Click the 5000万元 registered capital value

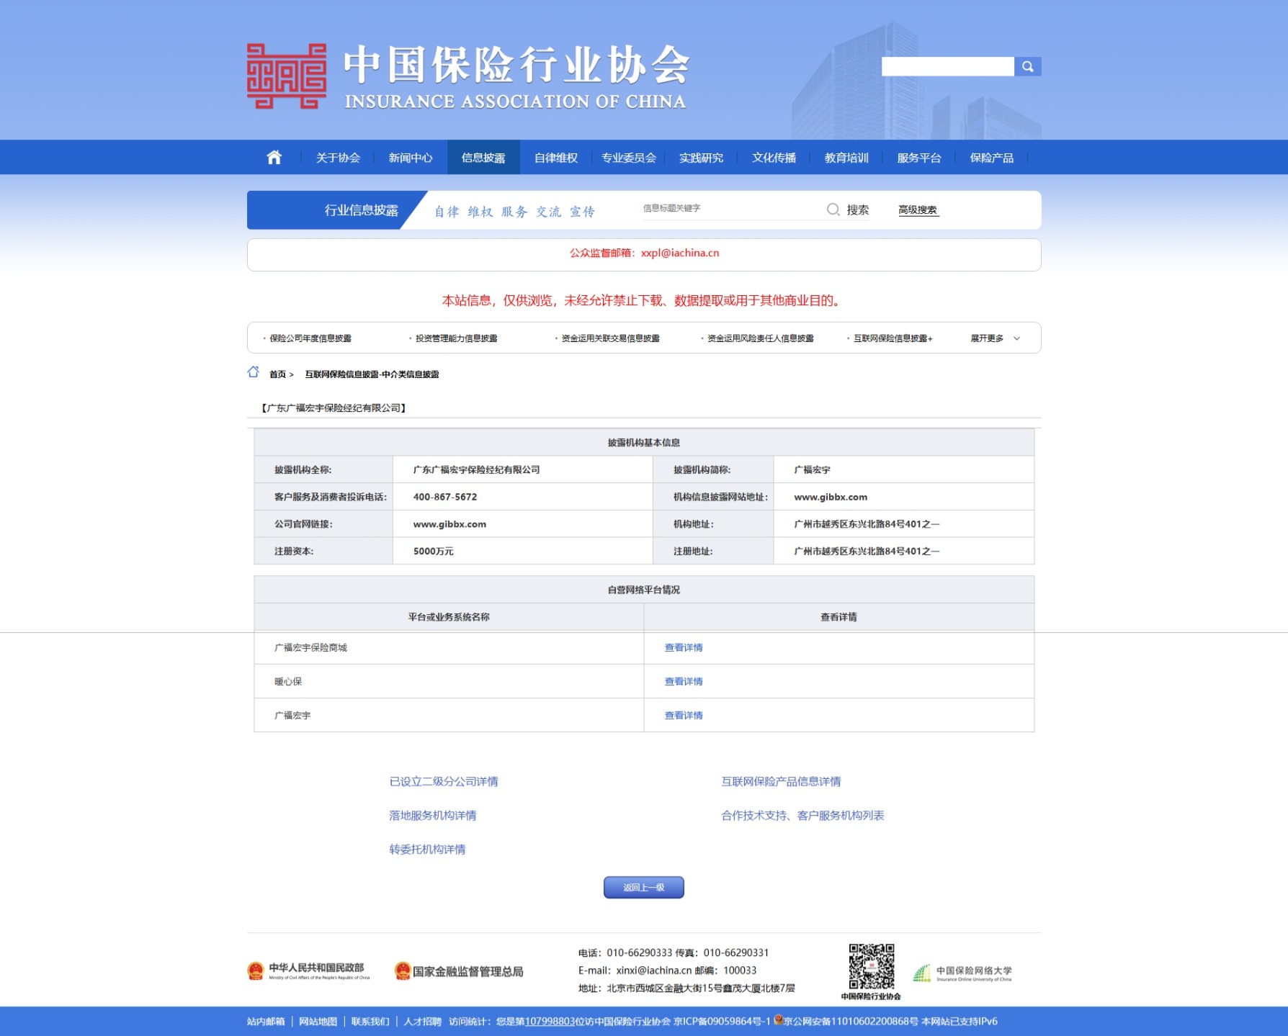point(433,551)
